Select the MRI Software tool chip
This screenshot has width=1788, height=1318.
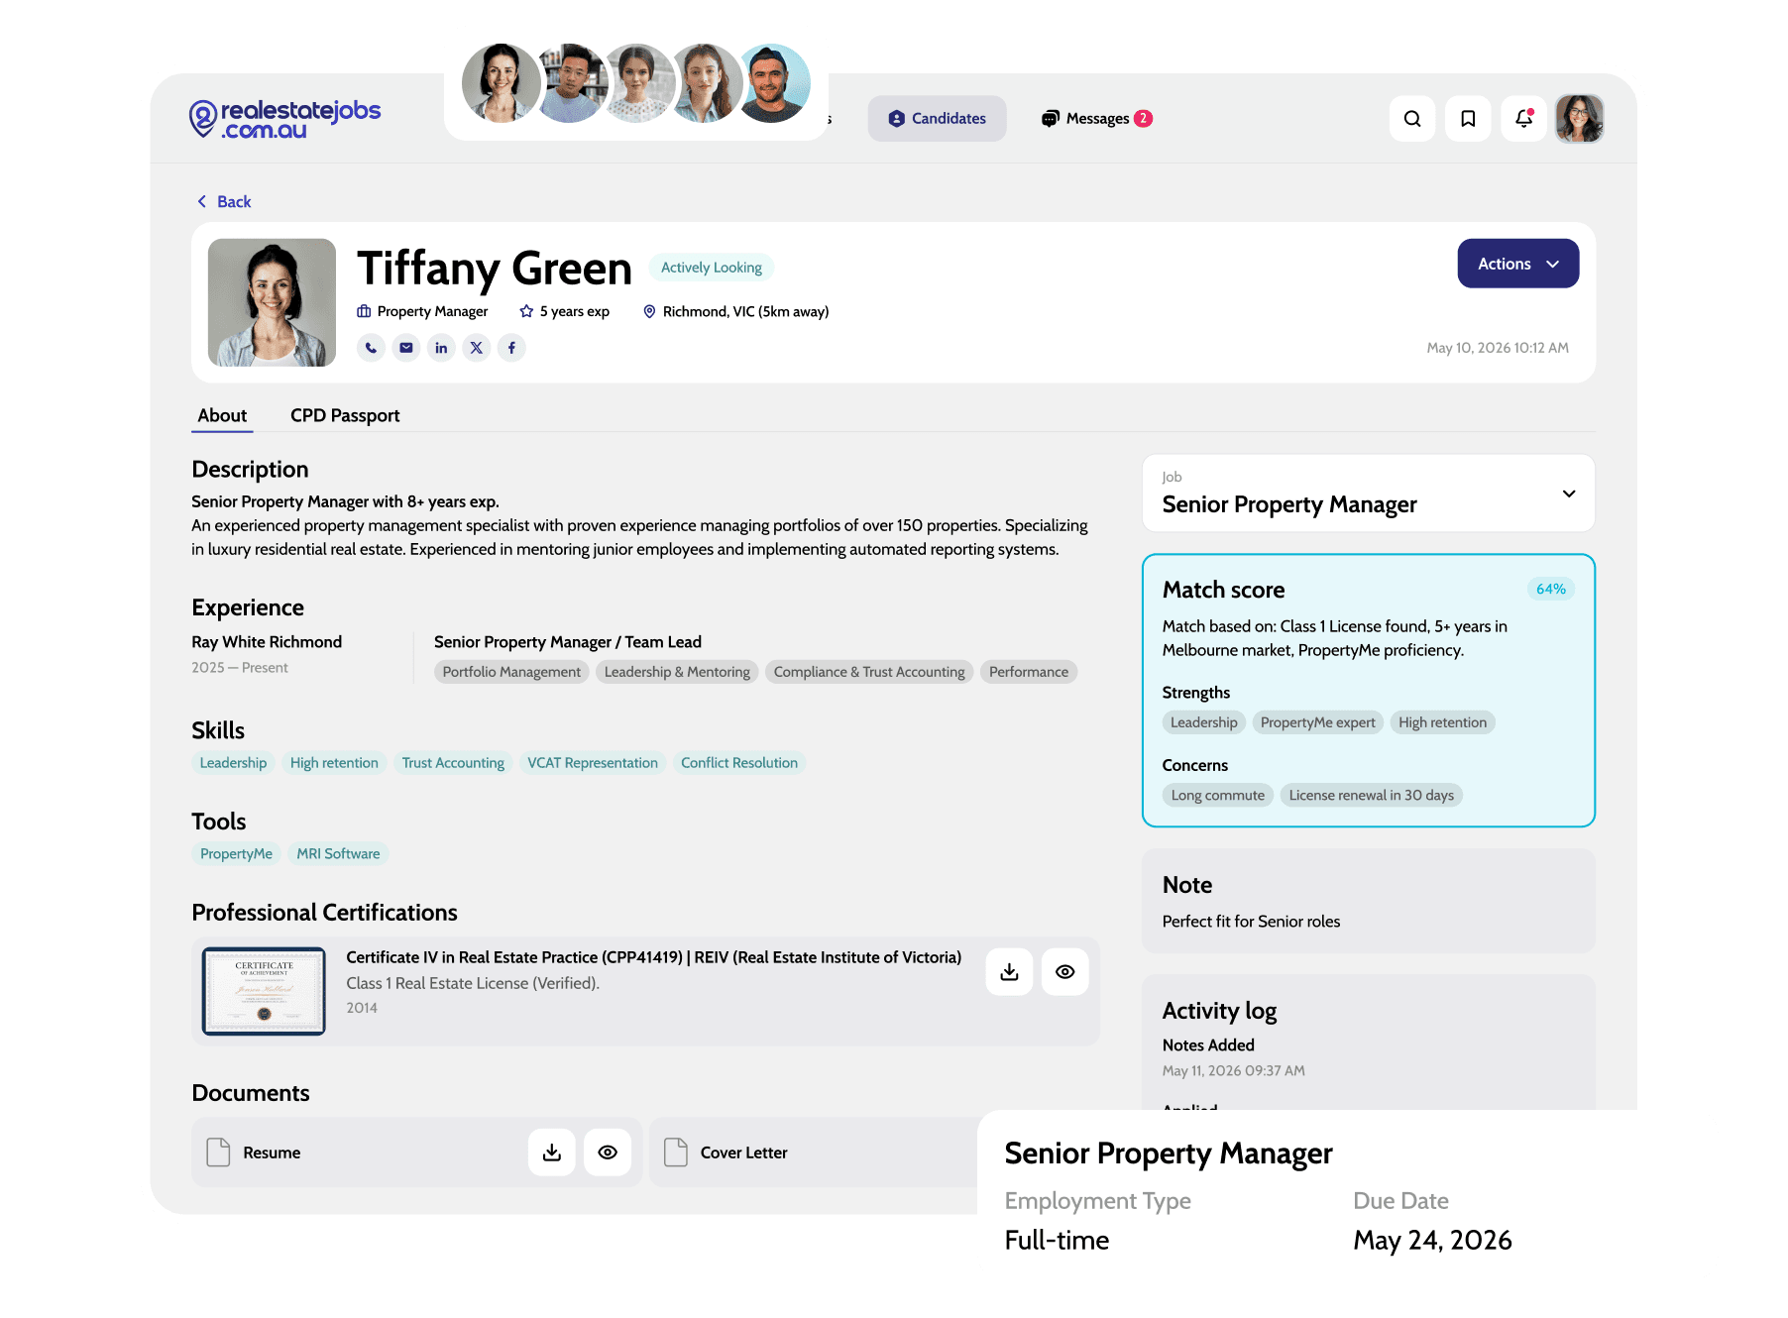coord(338,854)
